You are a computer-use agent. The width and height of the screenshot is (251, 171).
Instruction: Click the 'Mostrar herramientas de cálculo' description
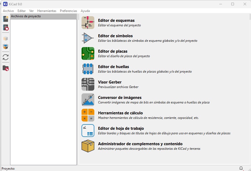(148, 118)
